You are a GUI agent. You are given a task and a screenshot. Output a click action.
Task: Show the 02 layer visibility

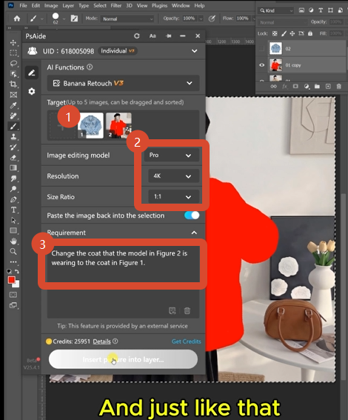(x=262, y=49)
